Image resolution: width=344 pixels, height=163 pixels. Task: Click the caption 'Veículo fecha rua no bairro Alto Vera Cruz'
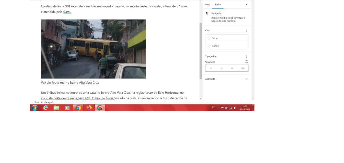pyautogui.click(x=70, y=83)
